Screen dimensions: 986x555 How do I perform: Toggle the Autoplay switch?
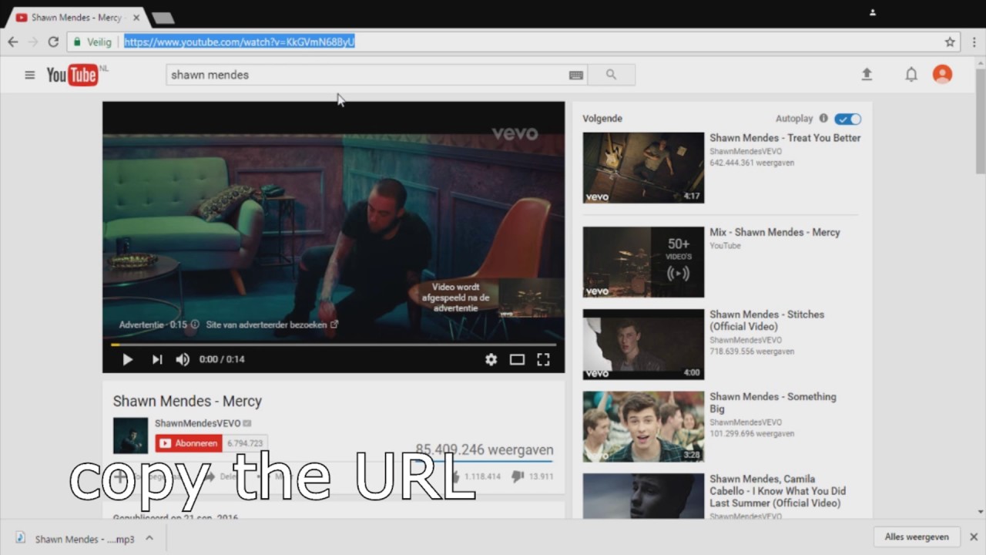click(848, 119)
